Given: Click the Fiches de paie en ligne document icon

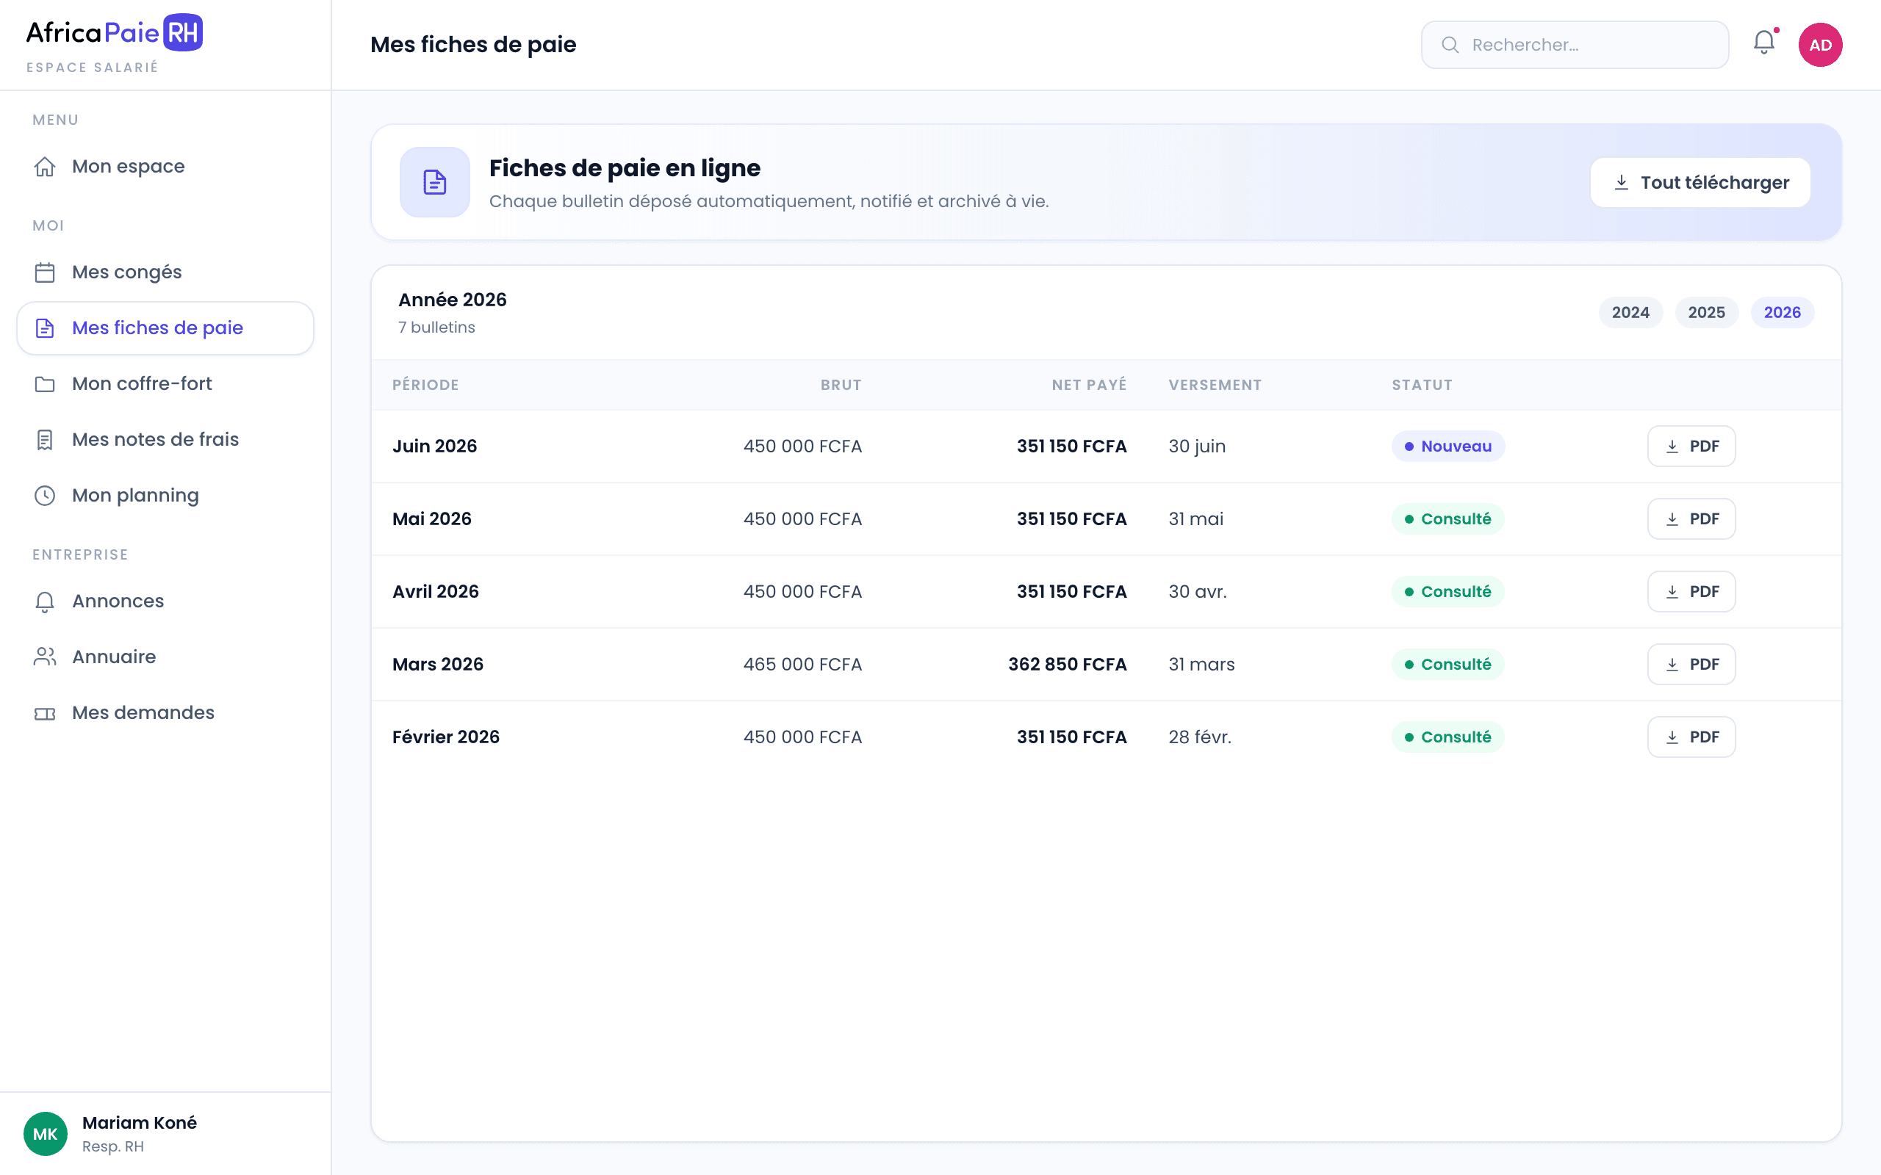Looking at the screenshot, I should pos(434,182).
